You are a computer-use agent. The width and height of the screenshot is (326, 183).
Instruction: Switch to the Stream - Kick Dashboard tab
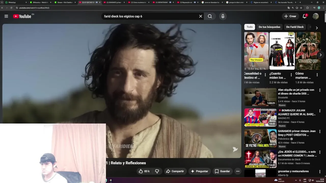click(65, 2)
